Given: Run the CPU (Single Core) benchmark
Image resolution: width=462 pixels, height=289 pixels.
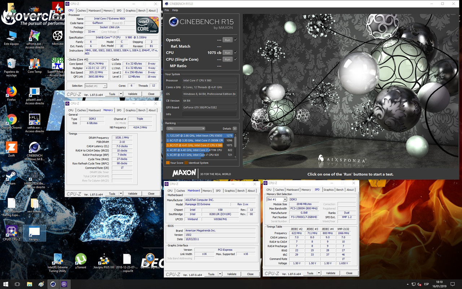Looking at the screenshot, I should coord(227,59).
